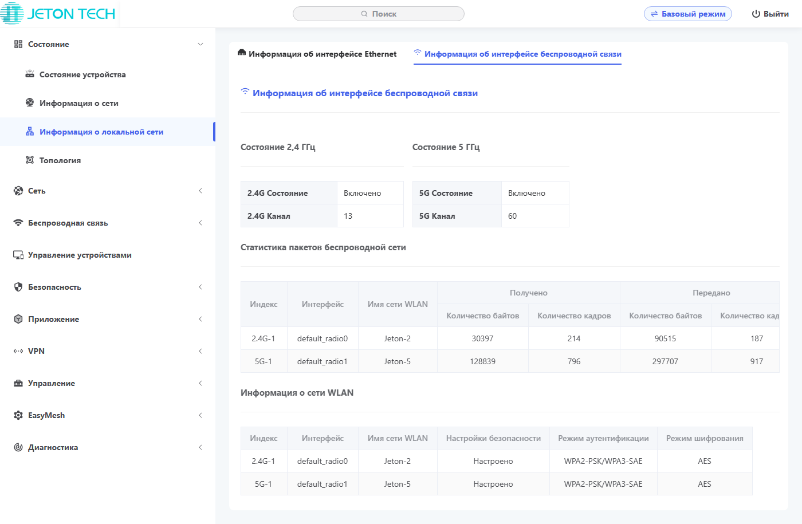Image resolution: width=802 pixels, height=524 pixels.
Task: Click the Информация о сети globe icon
Action: (x=30, y=103)
